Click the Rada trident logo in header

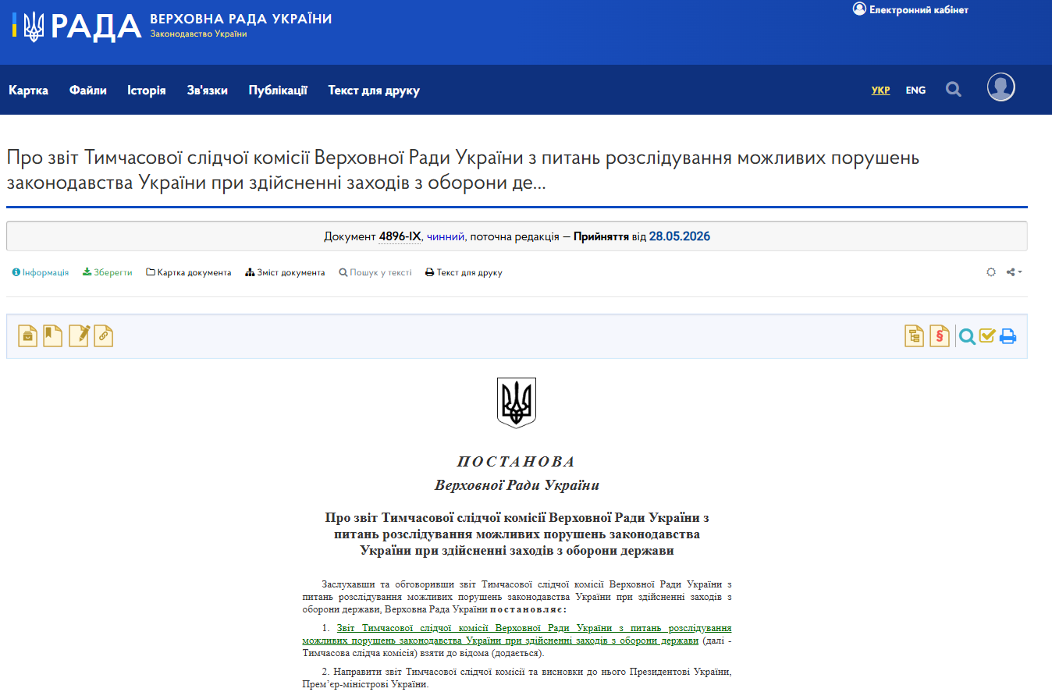click(x=33, y=26)
